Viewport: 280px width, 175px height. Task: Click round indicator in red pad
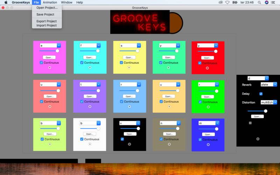pos(207,68)
